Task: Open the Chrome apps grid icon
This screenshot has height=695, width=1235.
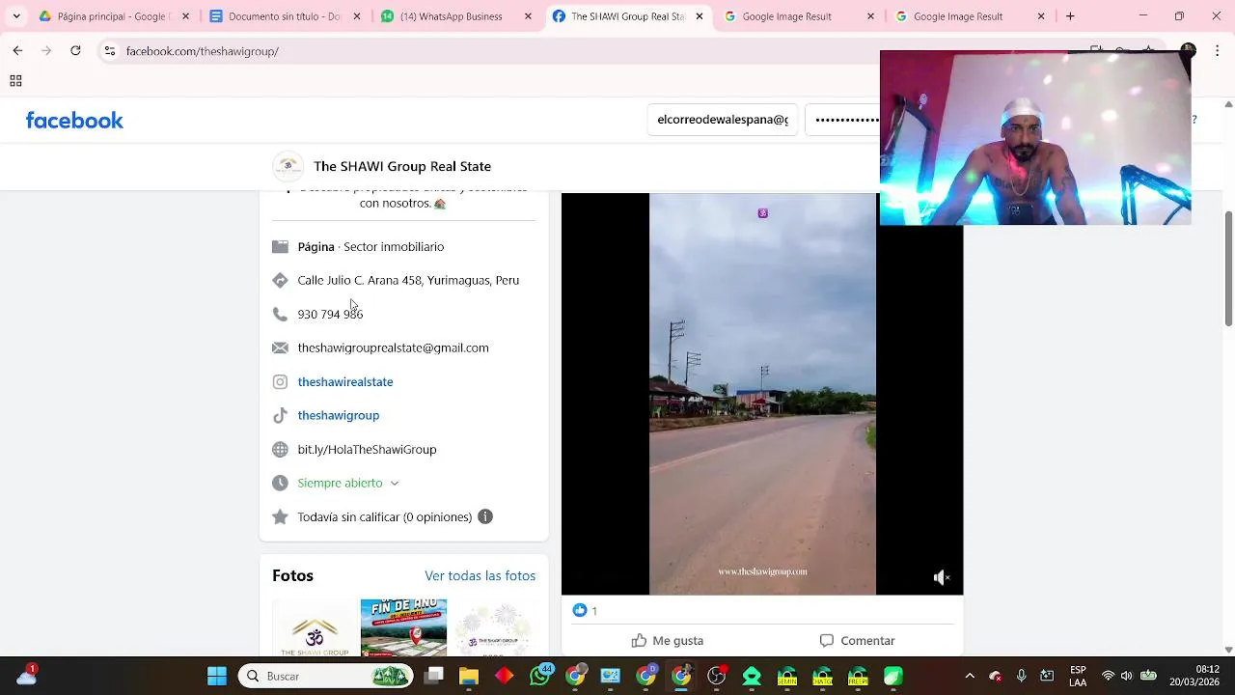Action: click(x=15, y=81)
